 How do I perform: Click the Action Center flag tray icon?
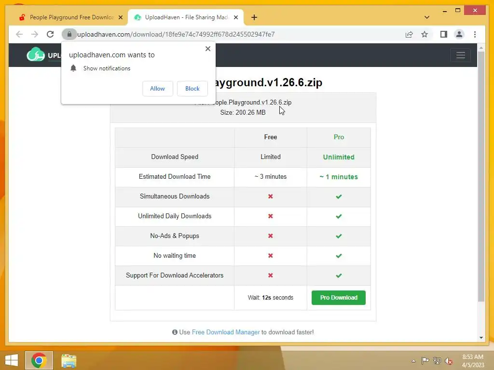[425, 360]
